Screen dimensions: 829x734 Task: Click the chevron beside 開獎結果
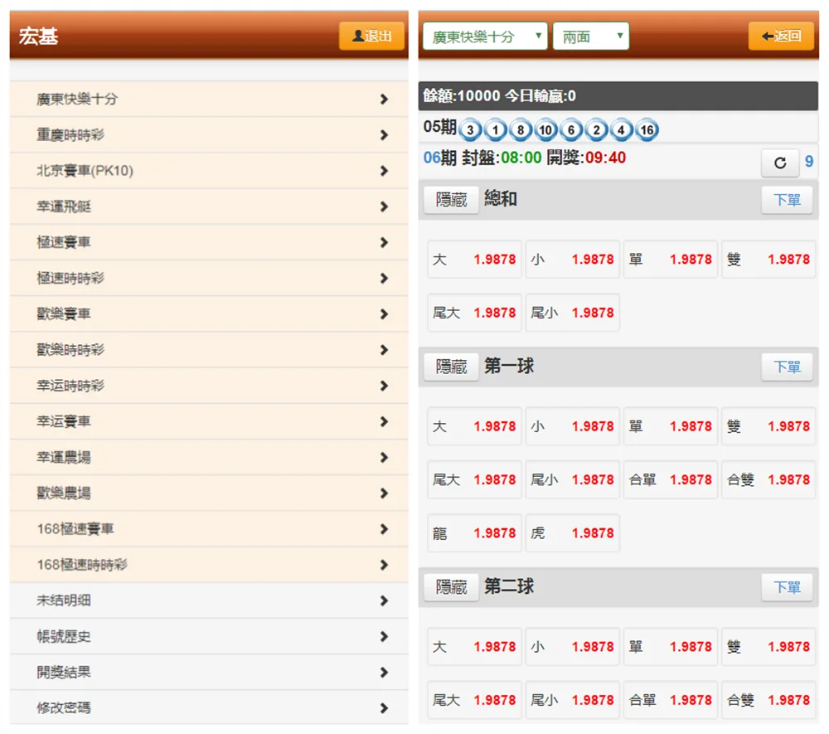(384, 673)
